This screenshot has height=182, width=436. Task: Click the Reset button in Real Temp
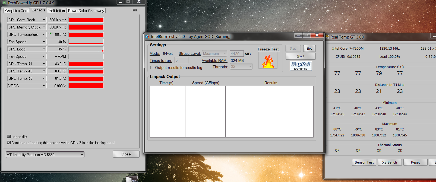(x=415, y=162)
